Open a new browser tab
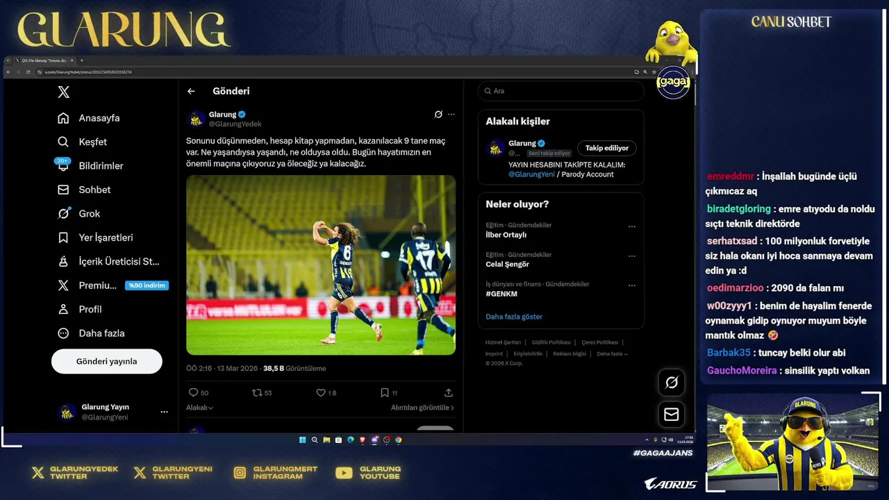Screen dimensions: 889x500 click(81, 60)
